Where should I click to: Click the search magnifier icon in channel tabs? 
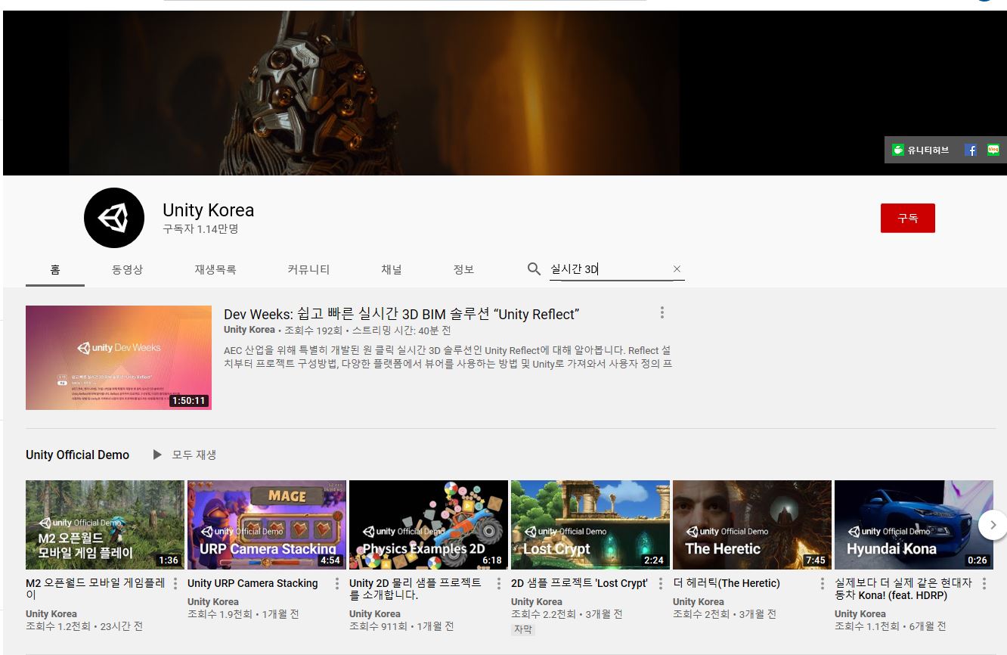pyautogui.click(x=534, y=269)
